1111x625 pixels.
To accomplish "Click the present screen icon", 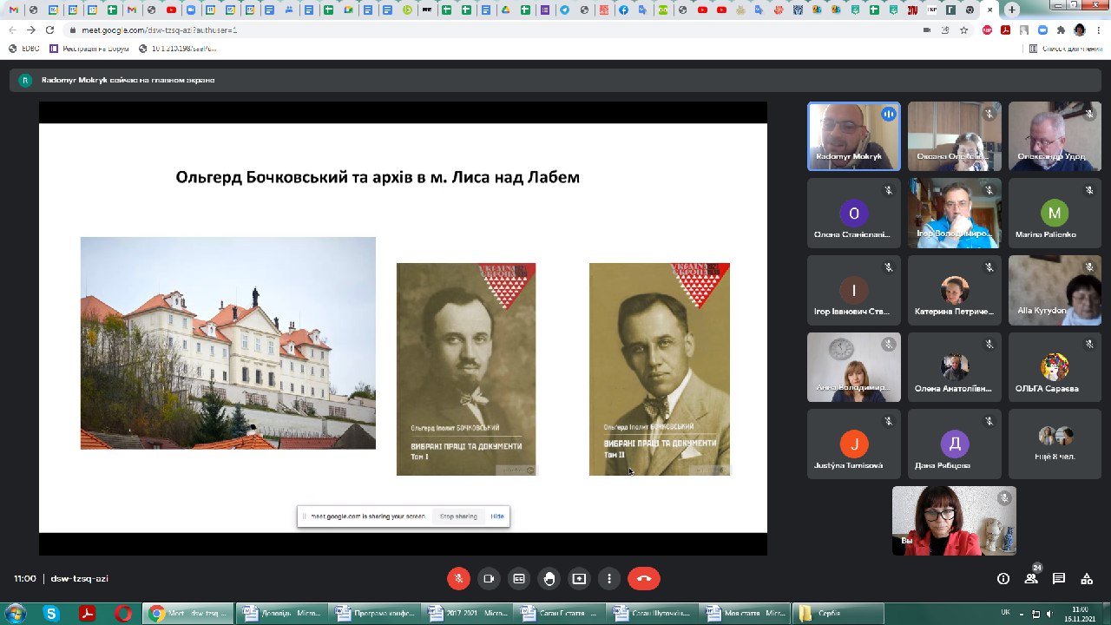I will click(579, 578).
